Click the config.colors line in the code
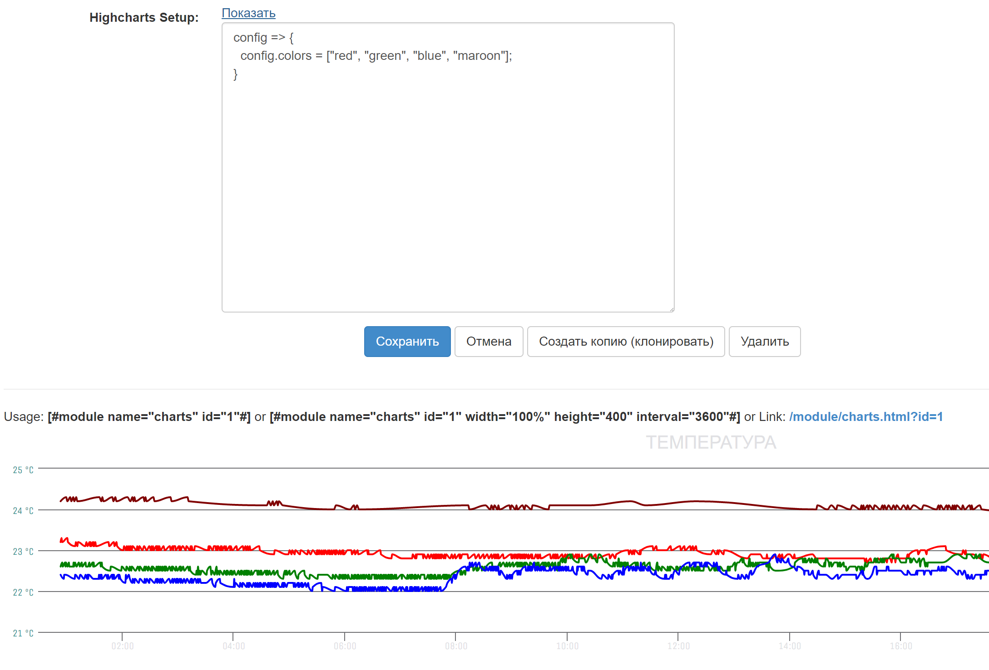Screen dimensions: 989x670 coord(376,56)
